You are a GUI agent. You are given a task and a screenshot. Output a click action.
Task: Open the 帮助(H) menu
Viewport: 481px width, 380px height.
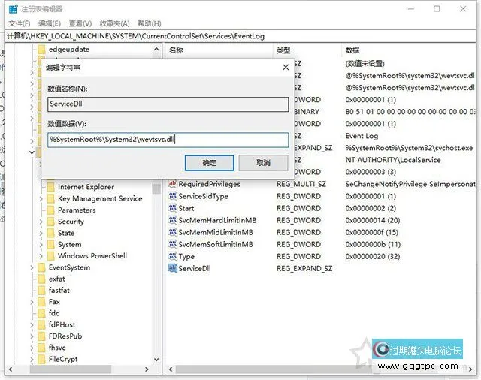[149, 23]
